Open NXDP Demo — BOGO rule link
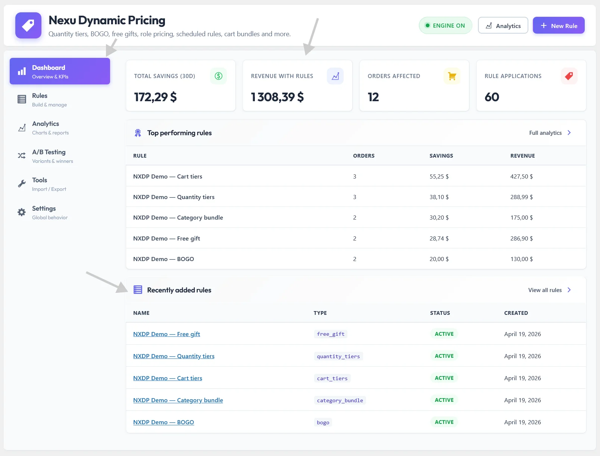 pos(163,422)
